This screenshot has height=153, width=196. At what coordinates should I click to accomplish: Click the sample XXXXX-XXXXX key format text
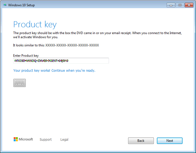[72, 45]
